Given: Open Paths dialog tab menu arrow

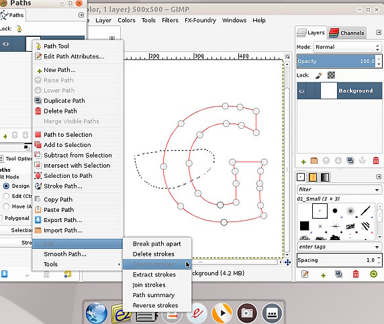Looking at the screenshot, I should pos(81,15).
